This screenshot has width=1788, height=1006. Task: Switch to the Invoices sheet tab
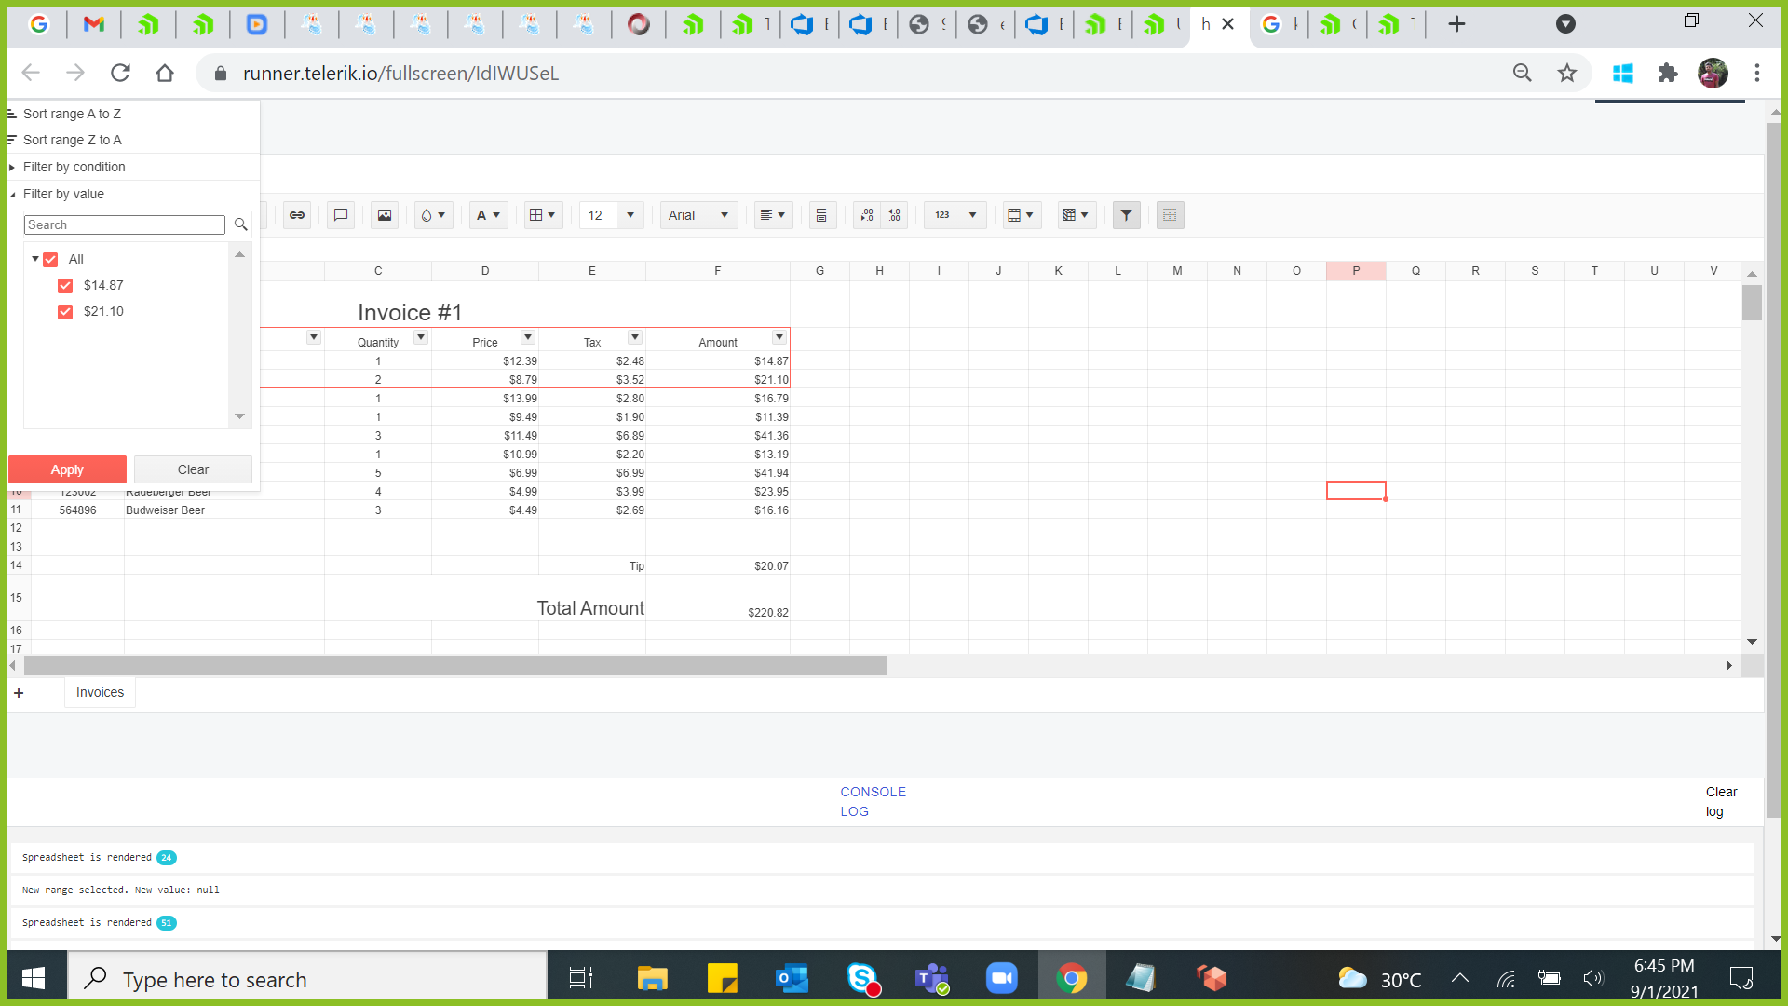[100, 692]
